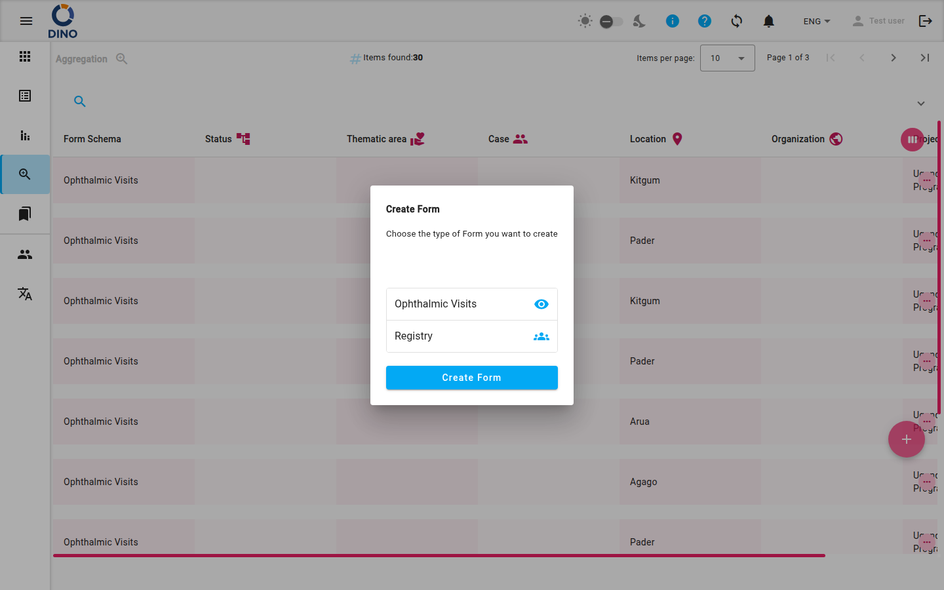Click the Page 1 of 3 text
Viewport: 944px width, 590px height.
(788, 58)
